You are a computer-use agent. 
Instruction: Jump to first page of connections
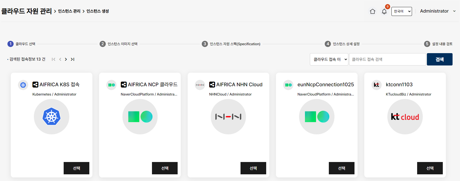(x=53, y=59)
